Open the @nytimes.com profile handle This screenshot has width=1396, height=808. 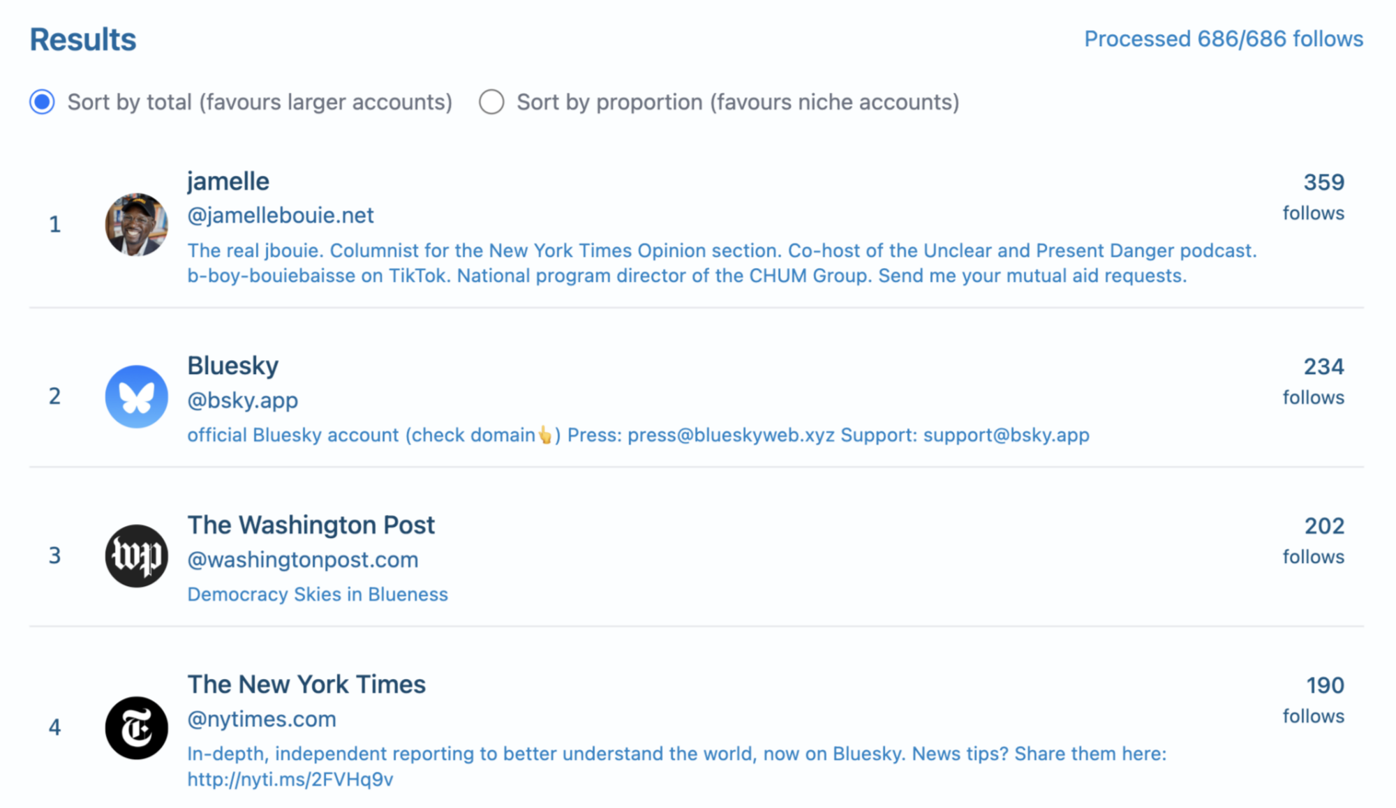point(261,719)
